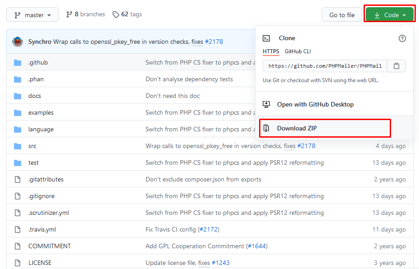
Task: Open issue #1243 link
Action: pos(220,263)
